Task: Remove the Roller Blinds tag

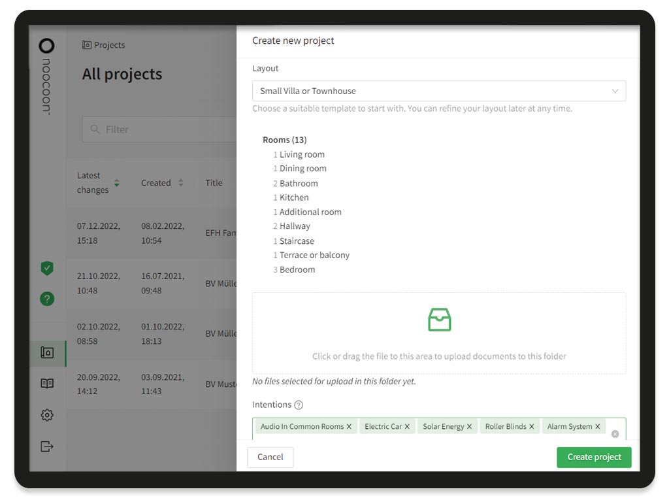Action: (532, 427)
